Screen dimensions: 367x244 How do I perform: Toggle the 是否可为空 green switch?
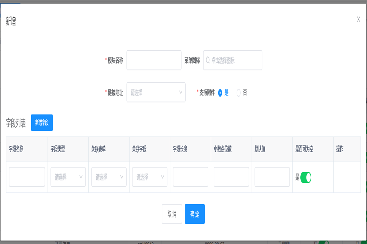[x=306, y=178]
